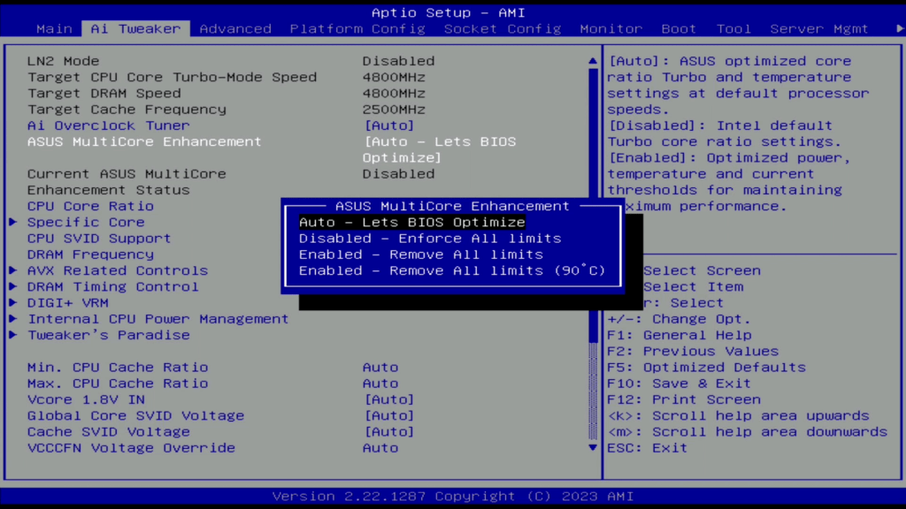Image resolution: width=906 pixels, height=509 pixels.
Task: Select the CPU SVID Support setting
Action: click(99, 239)
